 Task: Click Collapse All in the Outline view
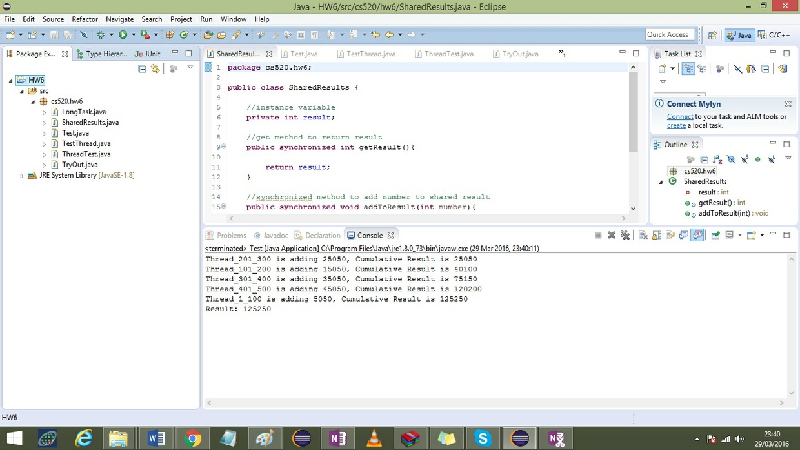tap(704, 159)
